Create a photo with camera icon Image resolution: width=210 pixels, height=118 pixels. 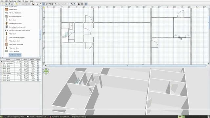79,4
